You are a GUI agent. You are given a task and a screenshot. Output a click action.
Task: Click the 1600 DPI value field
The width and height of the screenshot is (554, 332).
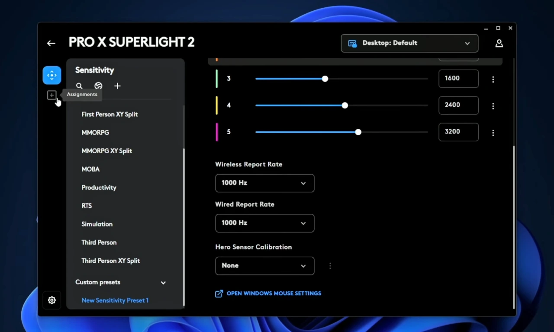(x=459, y=79)
